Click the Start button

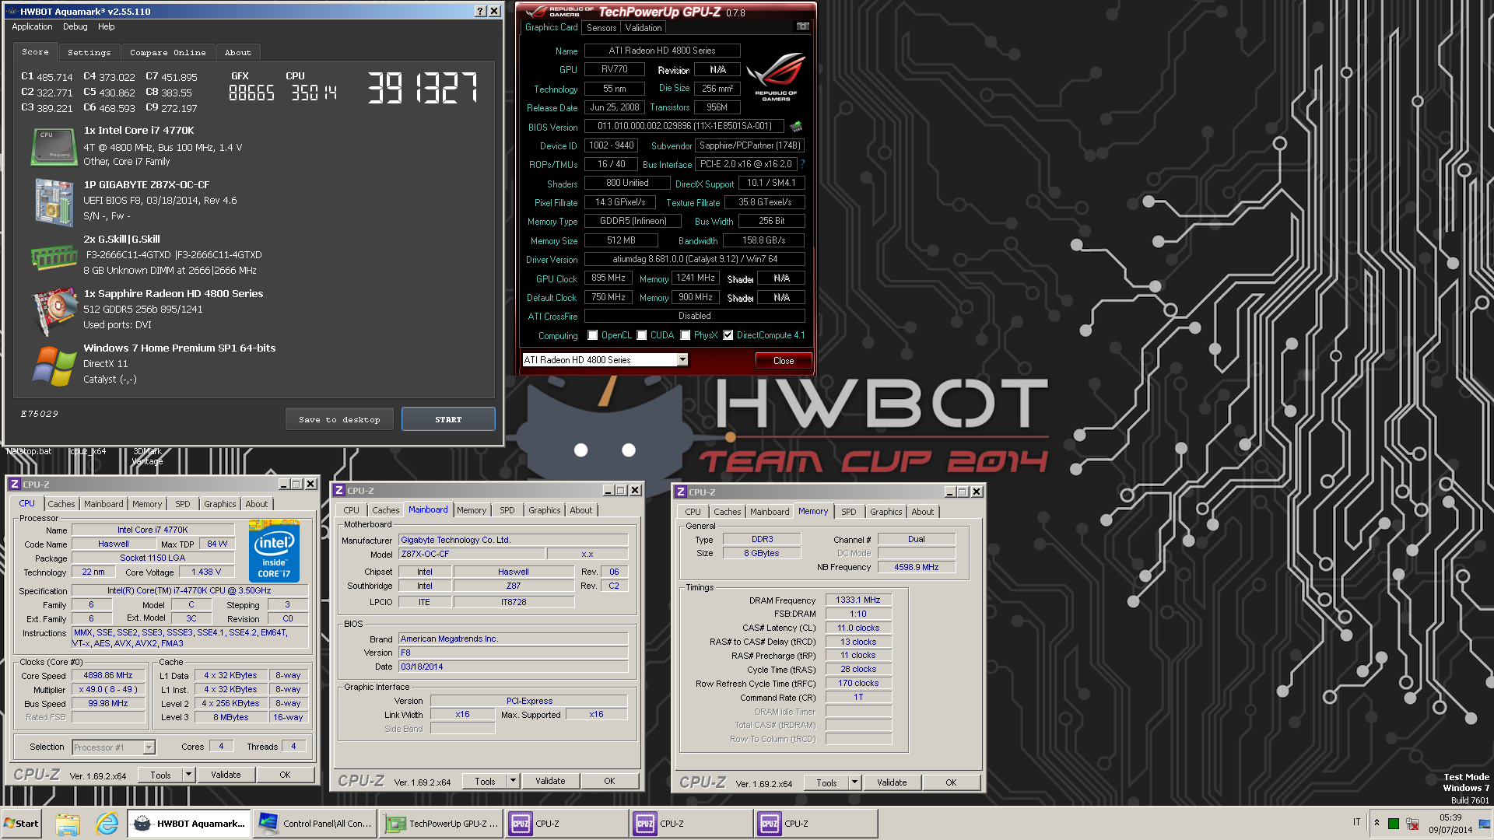point(21,824)
